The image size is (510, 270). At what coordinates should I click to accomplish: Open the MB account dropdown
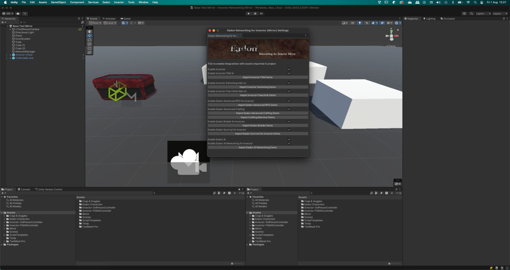(8, 14)
